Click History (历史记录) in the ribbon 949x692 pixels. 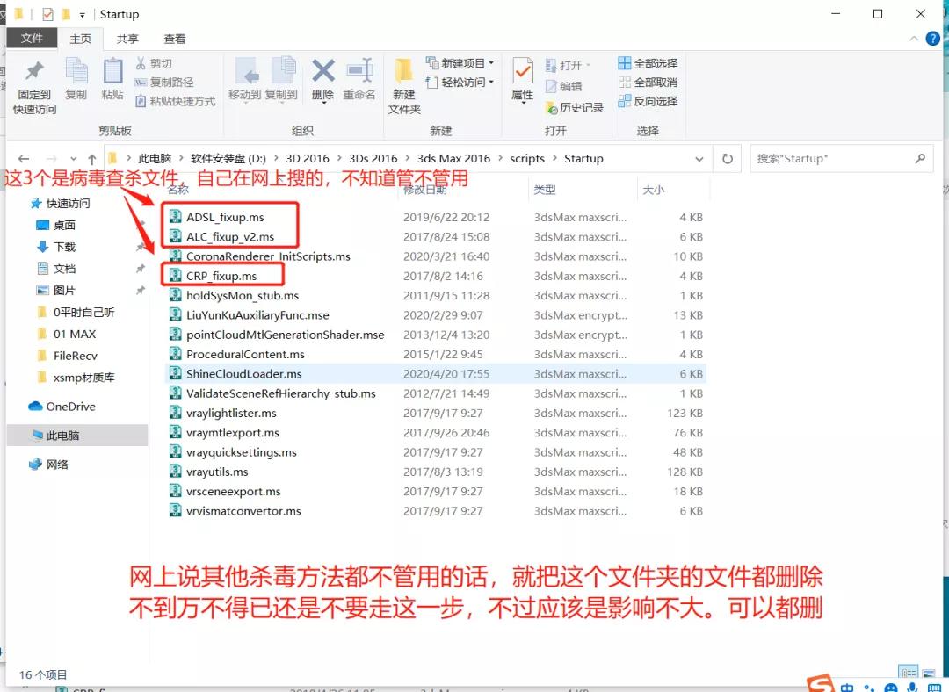tap(575, 108)
